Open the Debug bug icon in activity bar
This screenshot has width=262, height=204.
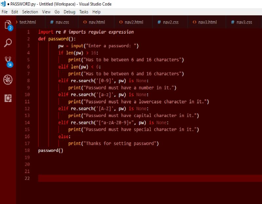click(8, 79)
